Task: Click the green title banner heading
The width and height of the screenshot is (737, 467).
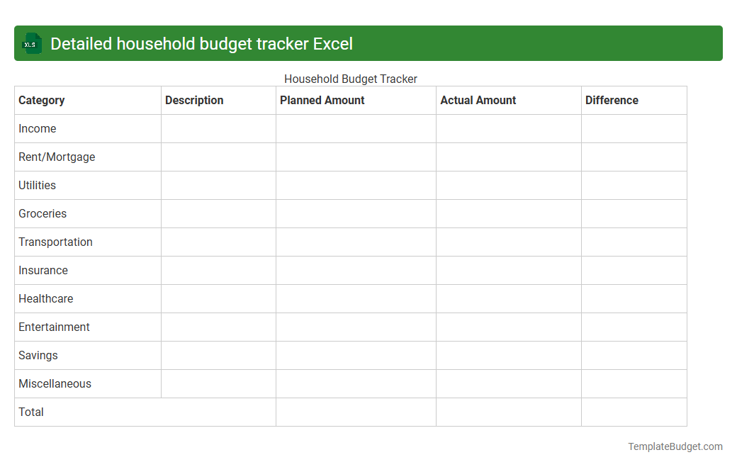Action: [x=201, y=43]
